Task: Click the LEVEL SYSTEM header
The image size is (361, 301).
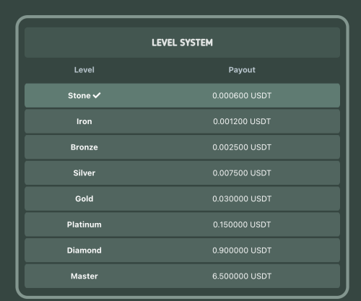Action: click(x=182, y=43)
